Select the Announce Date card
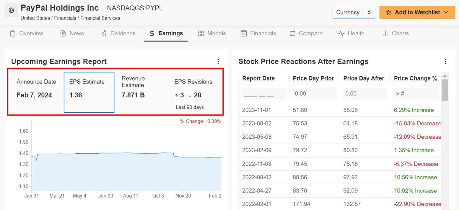The height and width of the screenshot is (210, 459). [36, 92]
